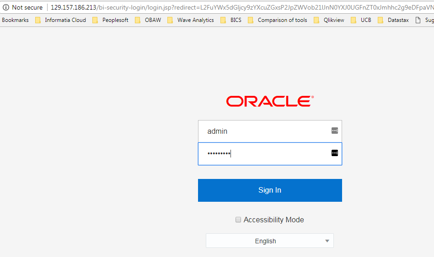Click the language dropdown arrow
This screenshot has width=434, height=257.
pos(327,241)
